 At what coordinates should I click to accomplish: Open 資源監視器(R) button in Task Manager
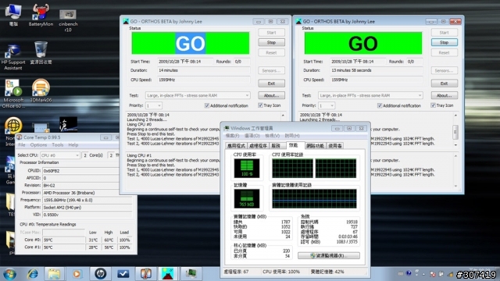click(329, 255)
